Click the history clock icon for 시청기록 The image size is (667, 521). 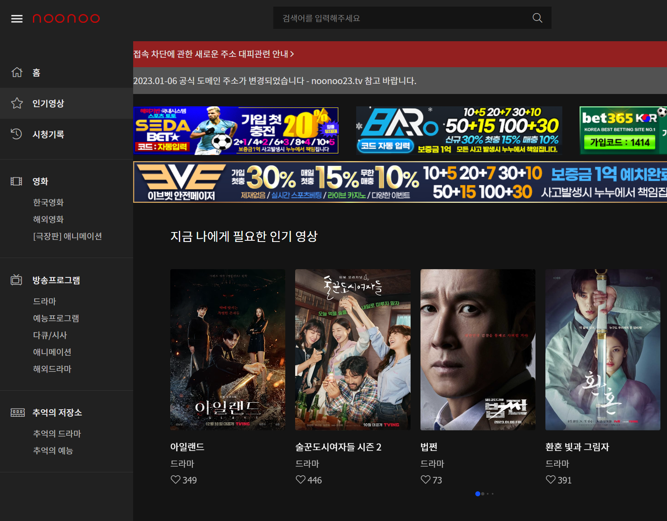[16, 134]
